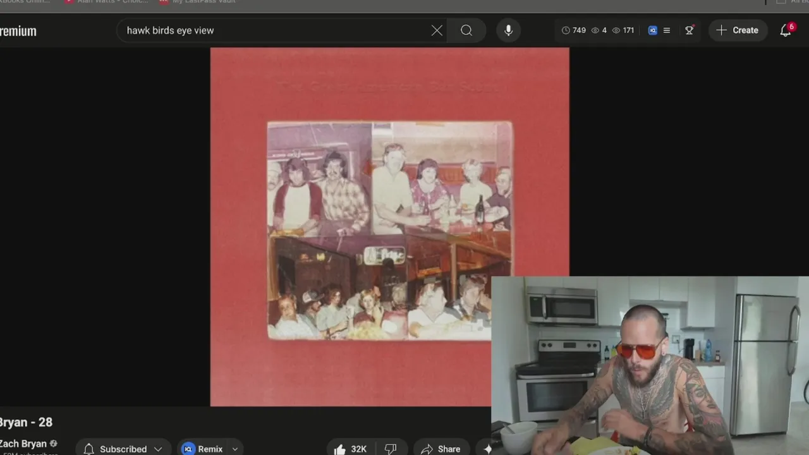Image resolution: width=809 pixels, height=455 pixels.
Task: Click the webcam overlay of the man
Action: [x=650, y=365]
